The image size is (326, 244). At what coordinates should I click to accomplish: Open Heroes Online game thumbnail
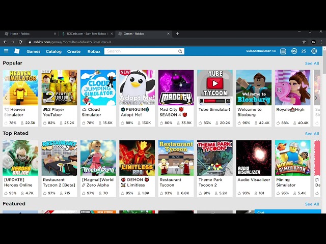(20, 158)
